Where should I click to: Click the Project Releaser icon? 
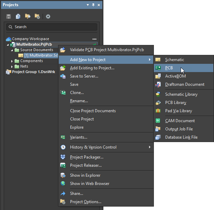[63, 165]
